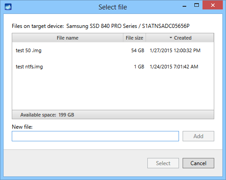Click the 1 GB file size cell
The width and height of the screenshot is (226, 180).
(139, 67)
